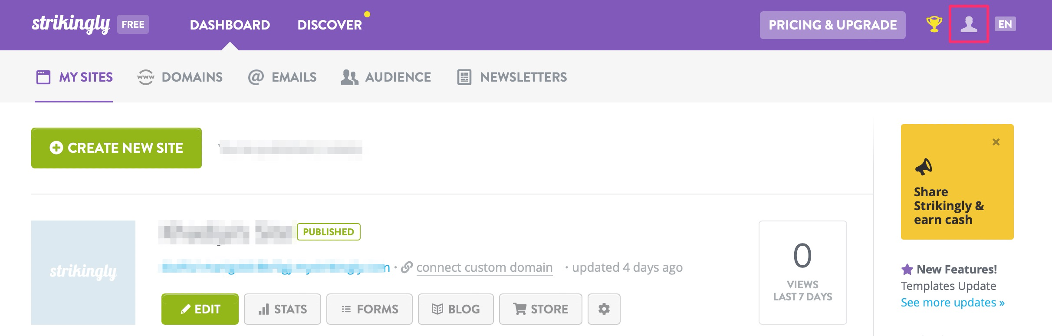Viewport: 1052px width, 336px height.
Task: Close the yellow Share Strikingly card
Action: 996,142
